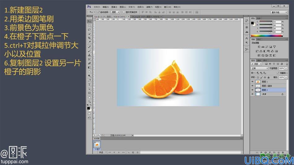Hide layer 图层 2 副本 with eye icon

(x=252, y=86)
